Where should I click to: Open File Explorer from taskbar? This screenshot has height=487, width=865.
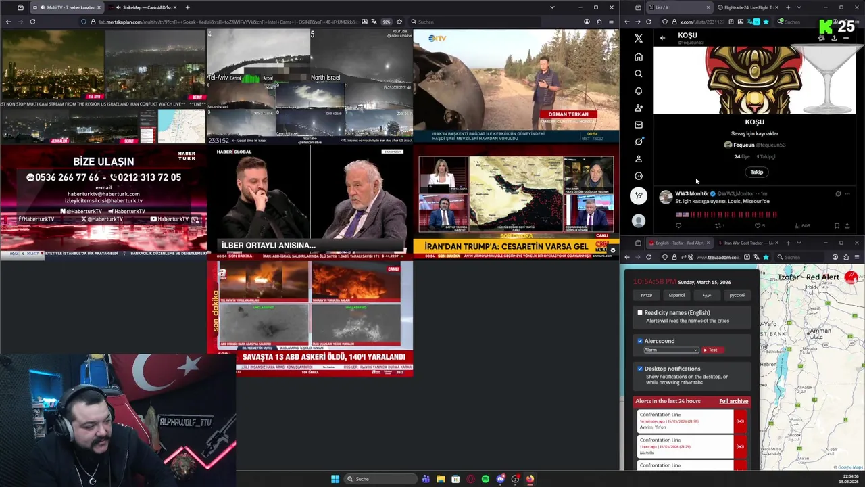[x=441, y=479]
